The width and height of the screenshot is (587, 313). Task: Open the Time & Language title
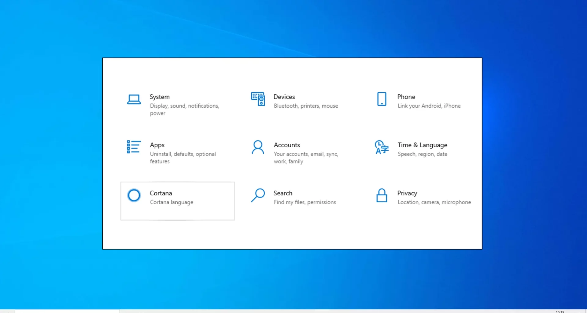click(422, 145)
